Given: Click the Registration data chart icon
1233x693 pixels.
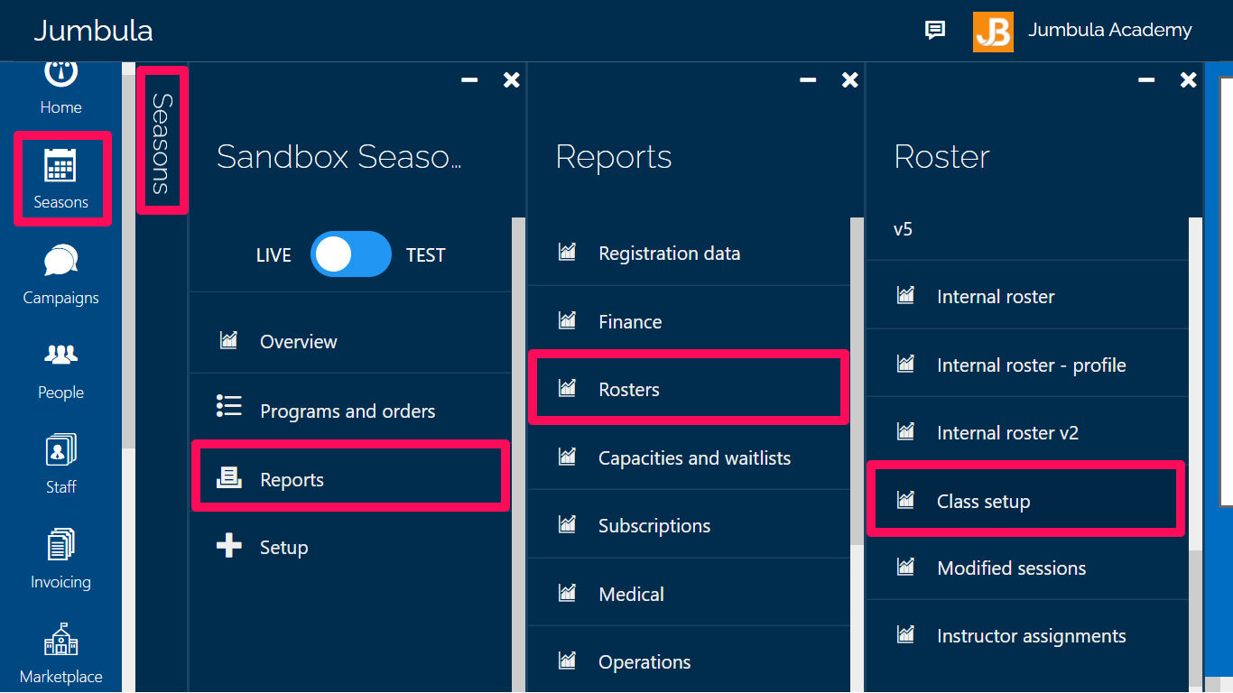Looking at the screenshot, I should click(x=567, y=251).
